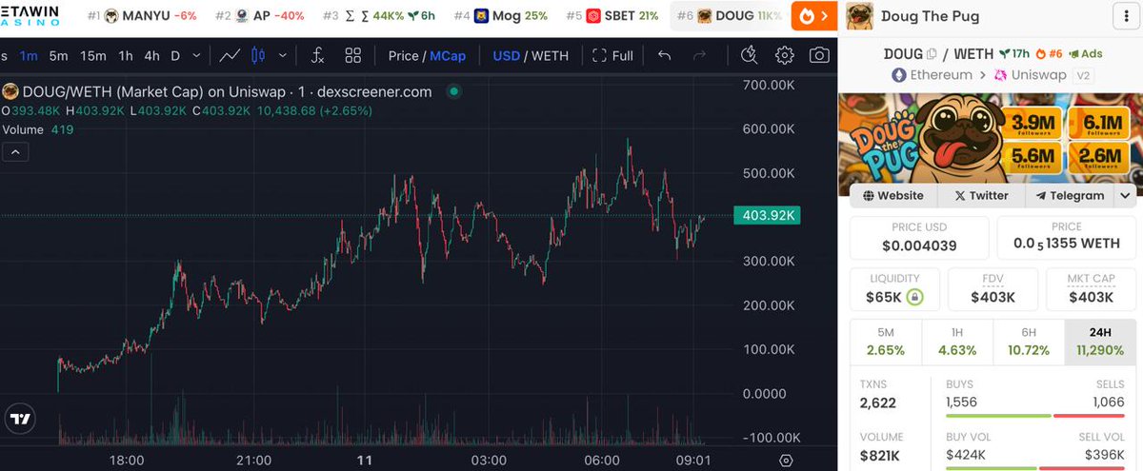Click the Uniswap DEX label
This screenshot has width=1143, height=471.
point(1030,75)
